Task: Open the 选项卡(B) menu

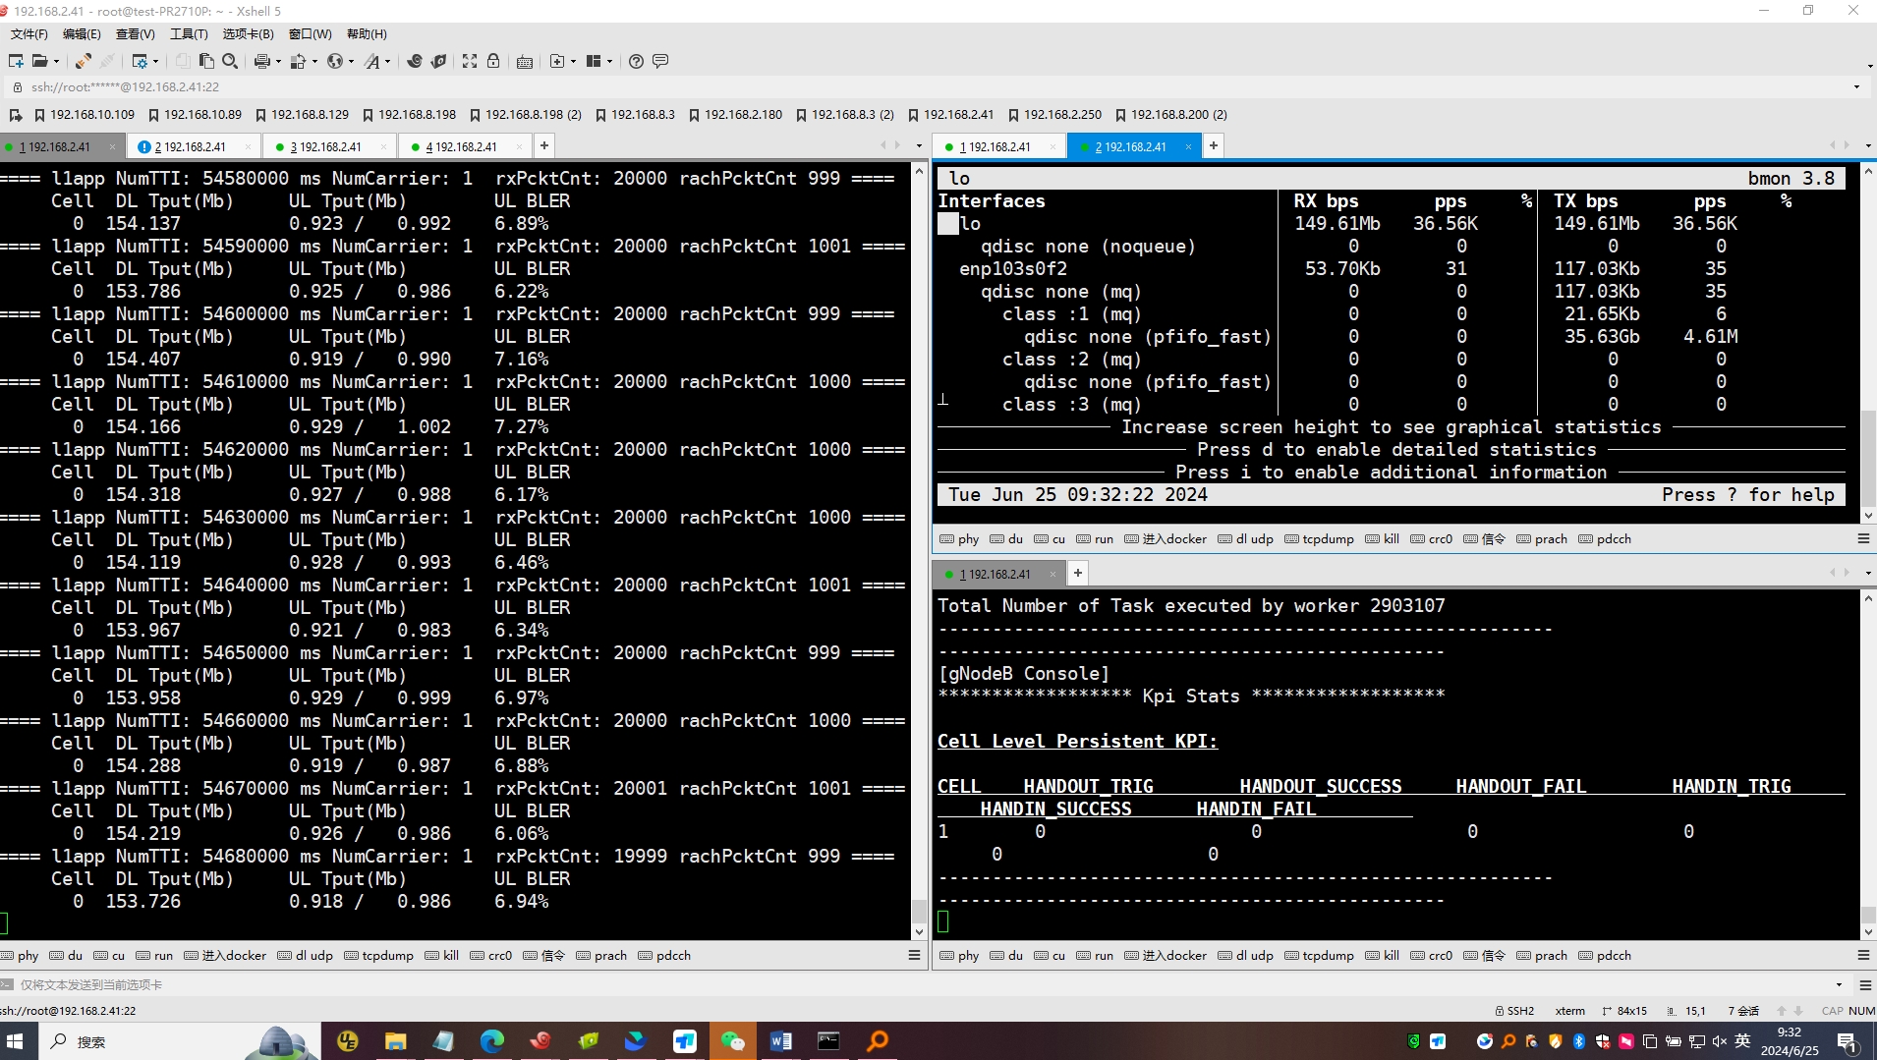Action: click(x=249, y=33)
